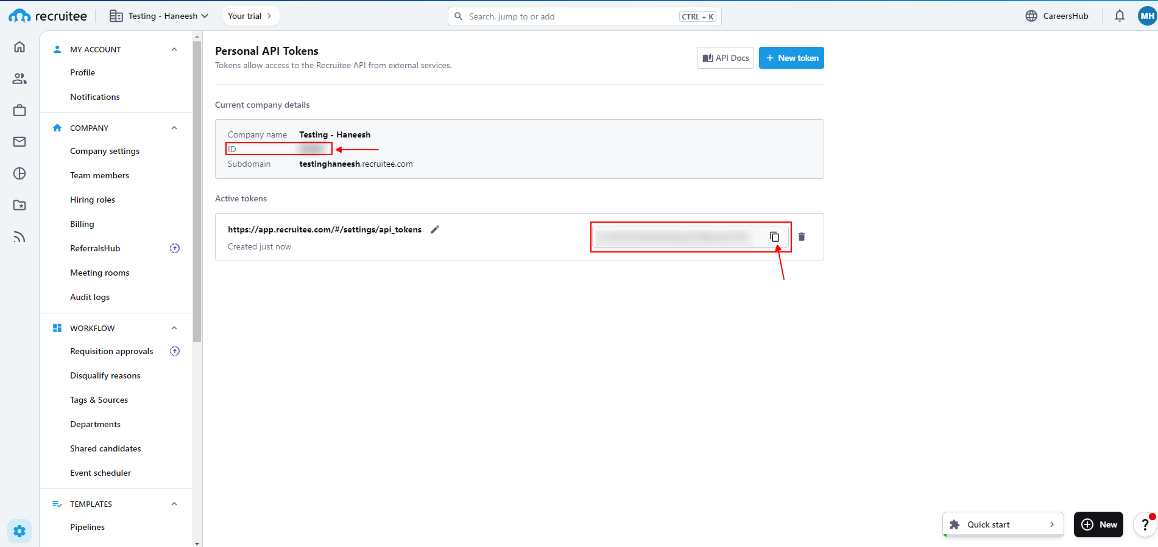Open Meeting rooms settings

pos(100,273)
